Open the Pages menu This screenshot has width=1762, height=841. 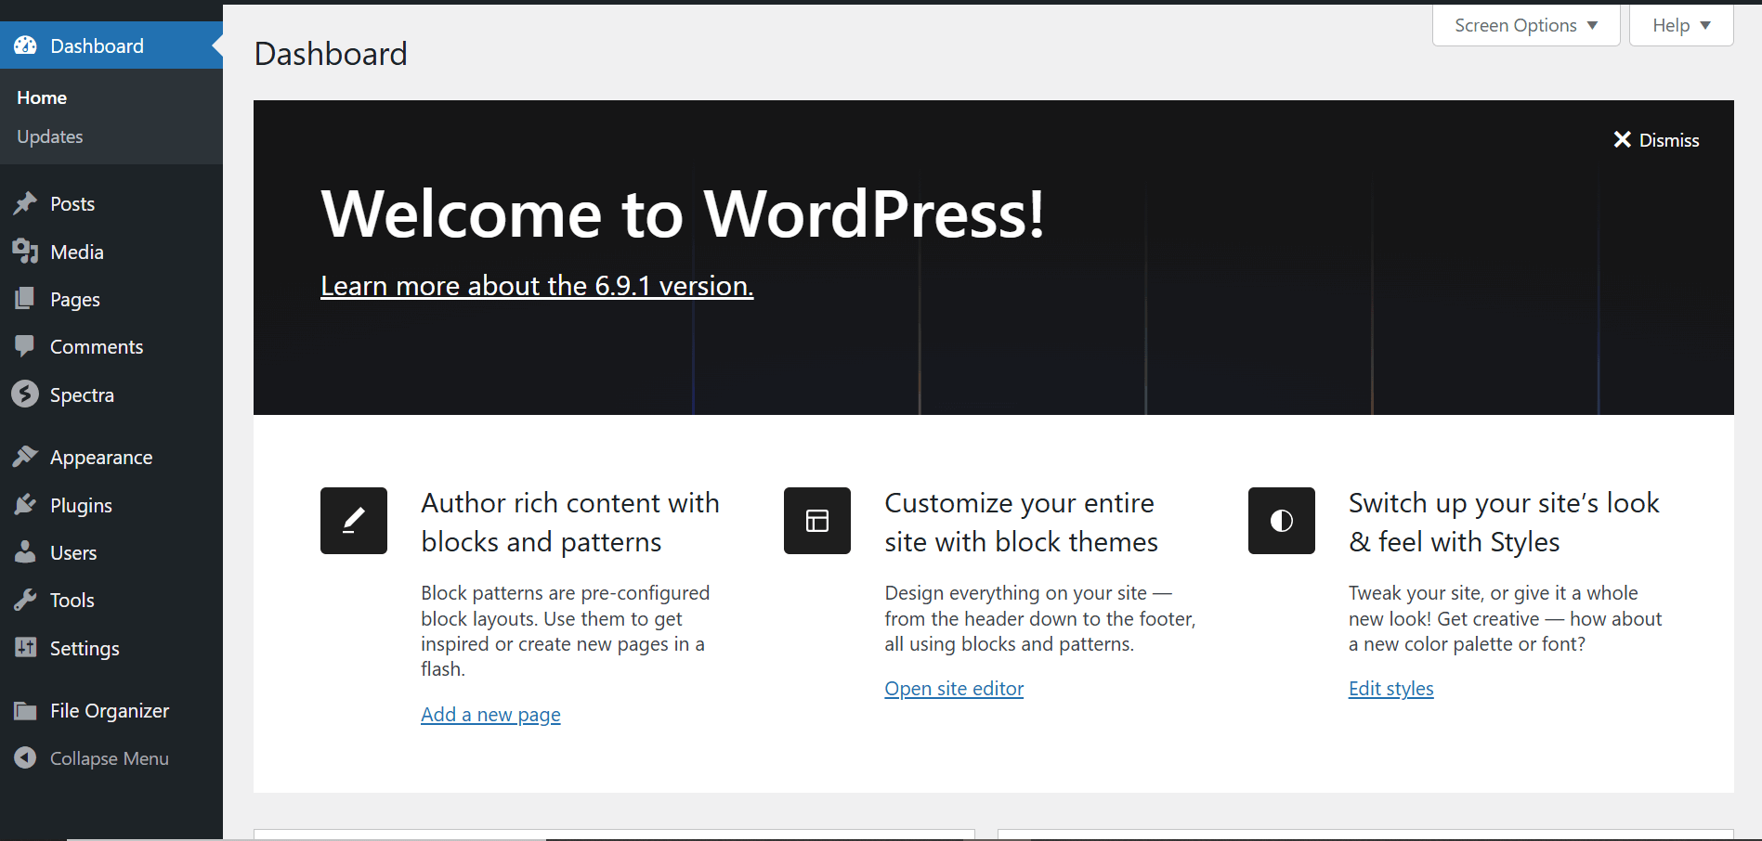tap(111, 299)
